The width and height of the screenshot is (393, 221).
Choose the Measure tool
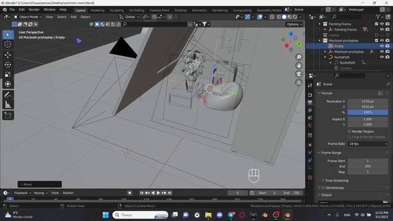click(8, 104)
